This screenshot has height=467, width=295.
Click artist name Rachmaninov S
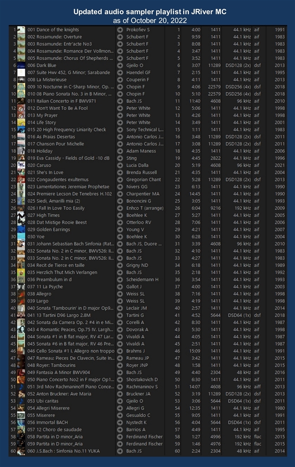click(x=142, y=387)
